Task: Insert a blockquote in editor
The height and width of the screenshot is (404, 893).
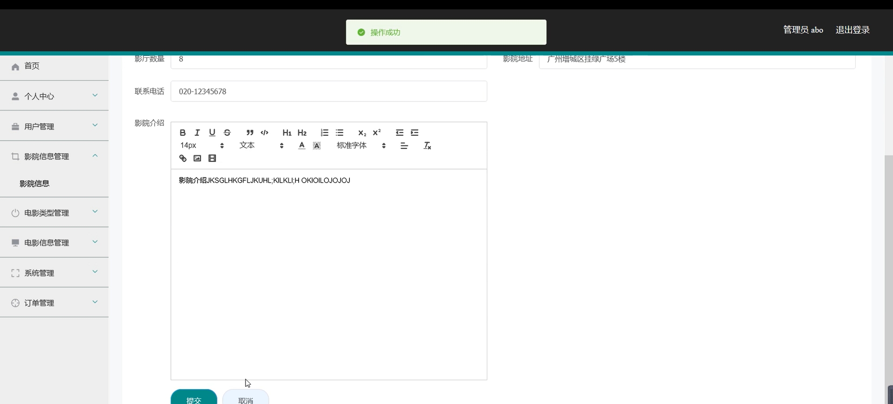Action: tap(250, 133)
